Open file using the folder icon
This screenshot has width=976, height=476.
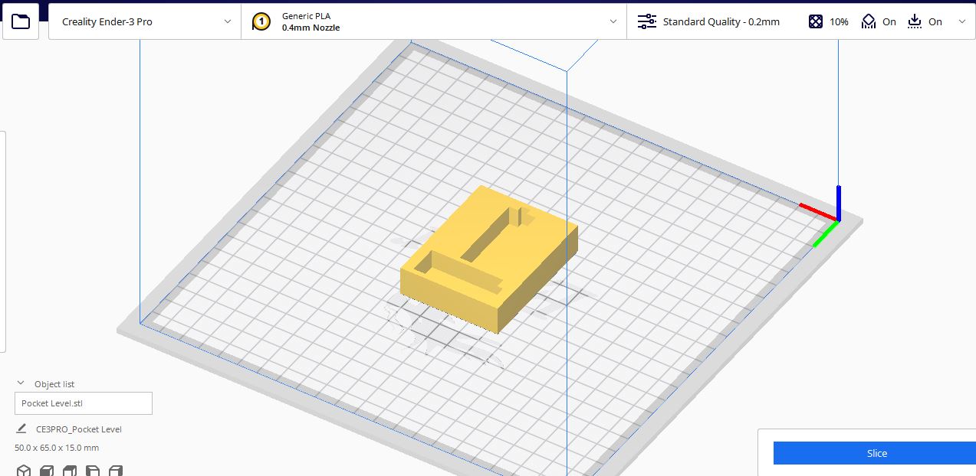click(21, 21)
